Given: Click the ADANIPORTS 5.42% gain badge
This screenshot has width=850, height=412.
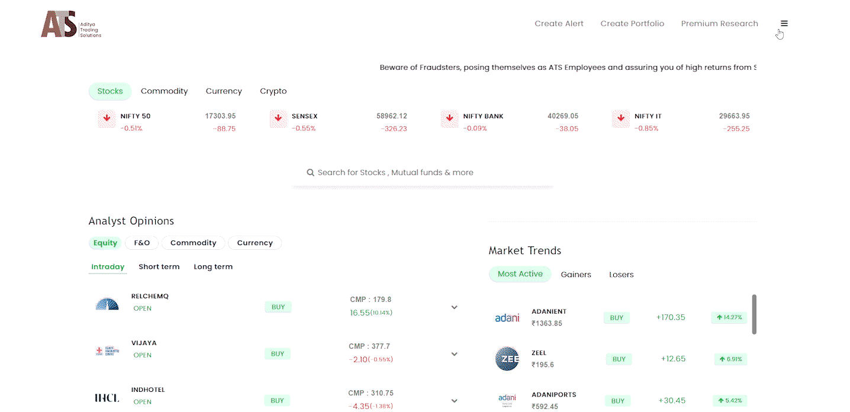Looking at the screenshot, I should pyautogui.click(x=729, y=400).
